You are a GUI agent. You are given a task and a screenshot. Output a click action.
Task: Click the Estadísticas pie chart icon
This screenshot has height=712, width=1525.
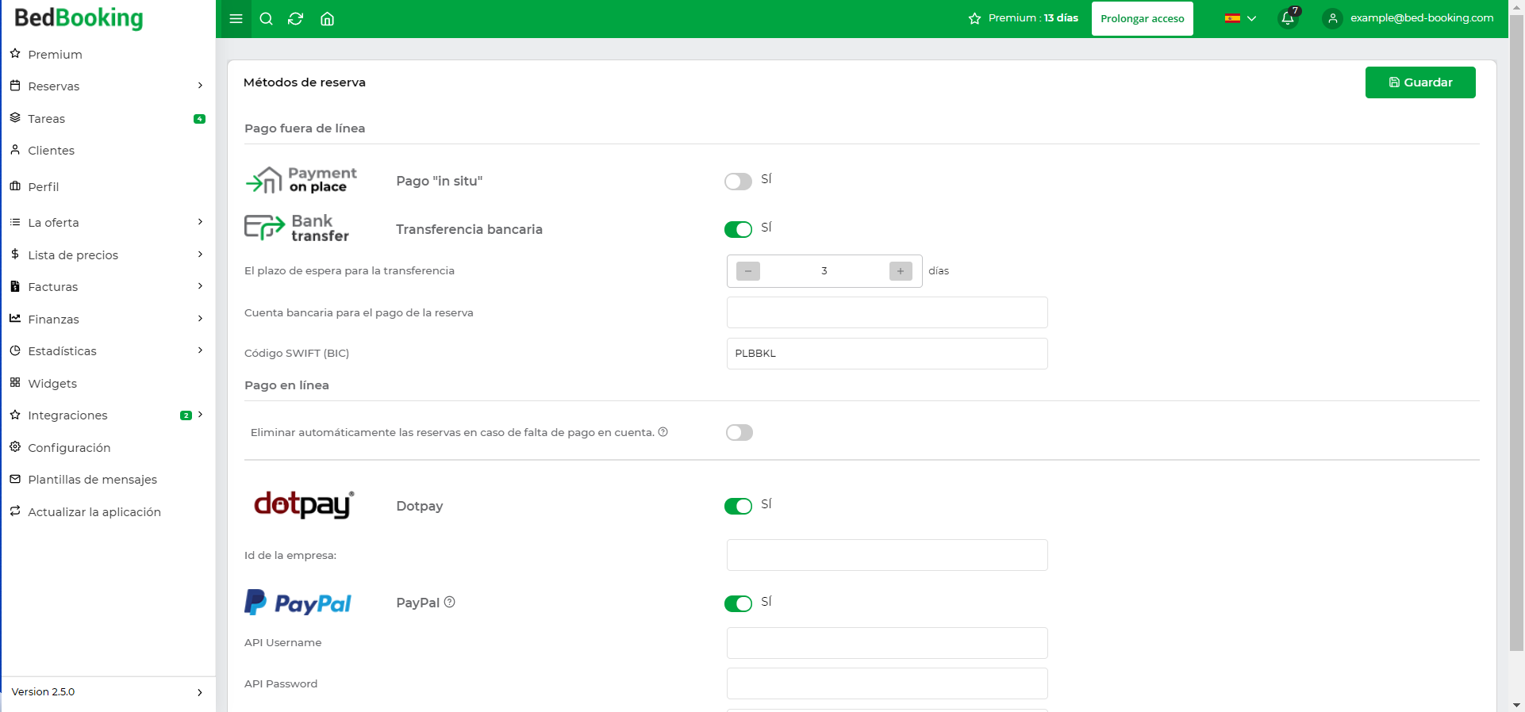tap(15, 350)
